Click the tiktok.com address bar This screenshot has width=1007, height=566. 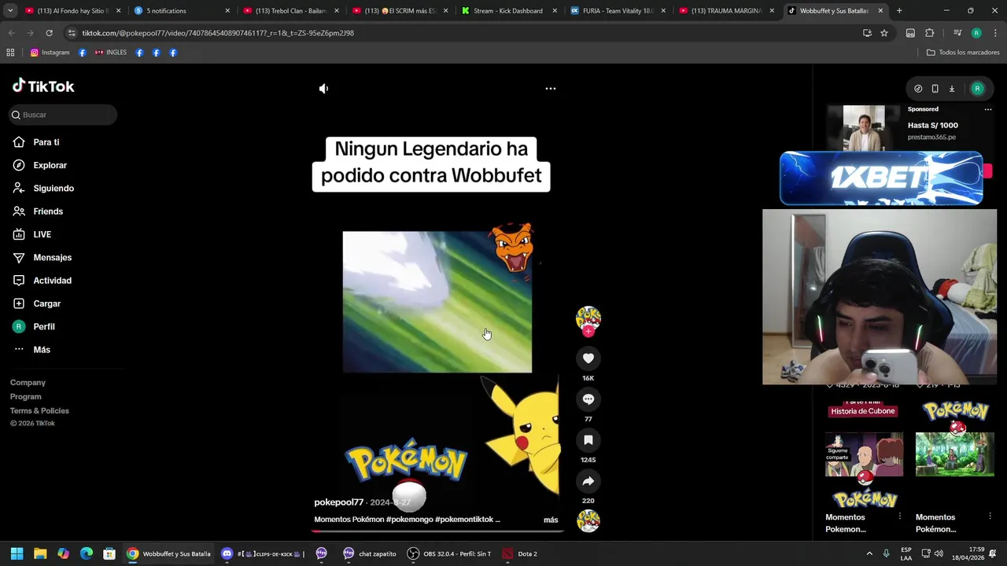point(464,33)
